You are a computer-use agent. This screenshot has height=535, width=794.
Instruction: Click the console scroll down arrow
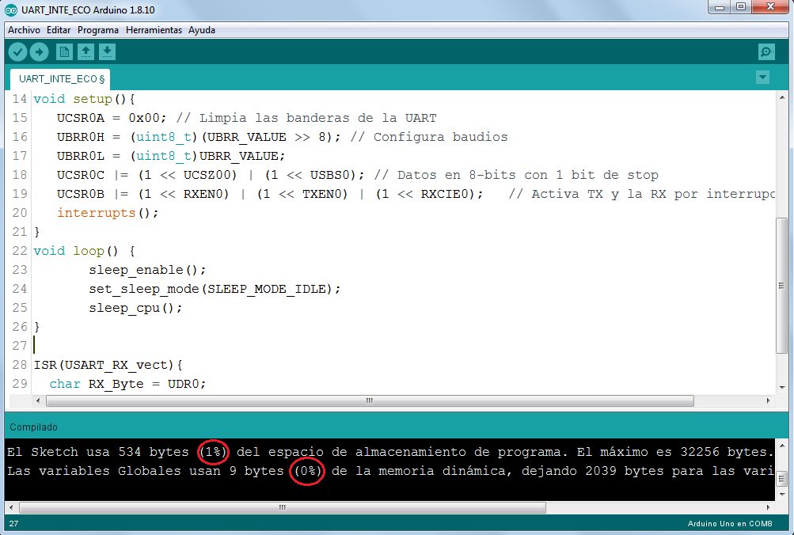pos(782,494)
